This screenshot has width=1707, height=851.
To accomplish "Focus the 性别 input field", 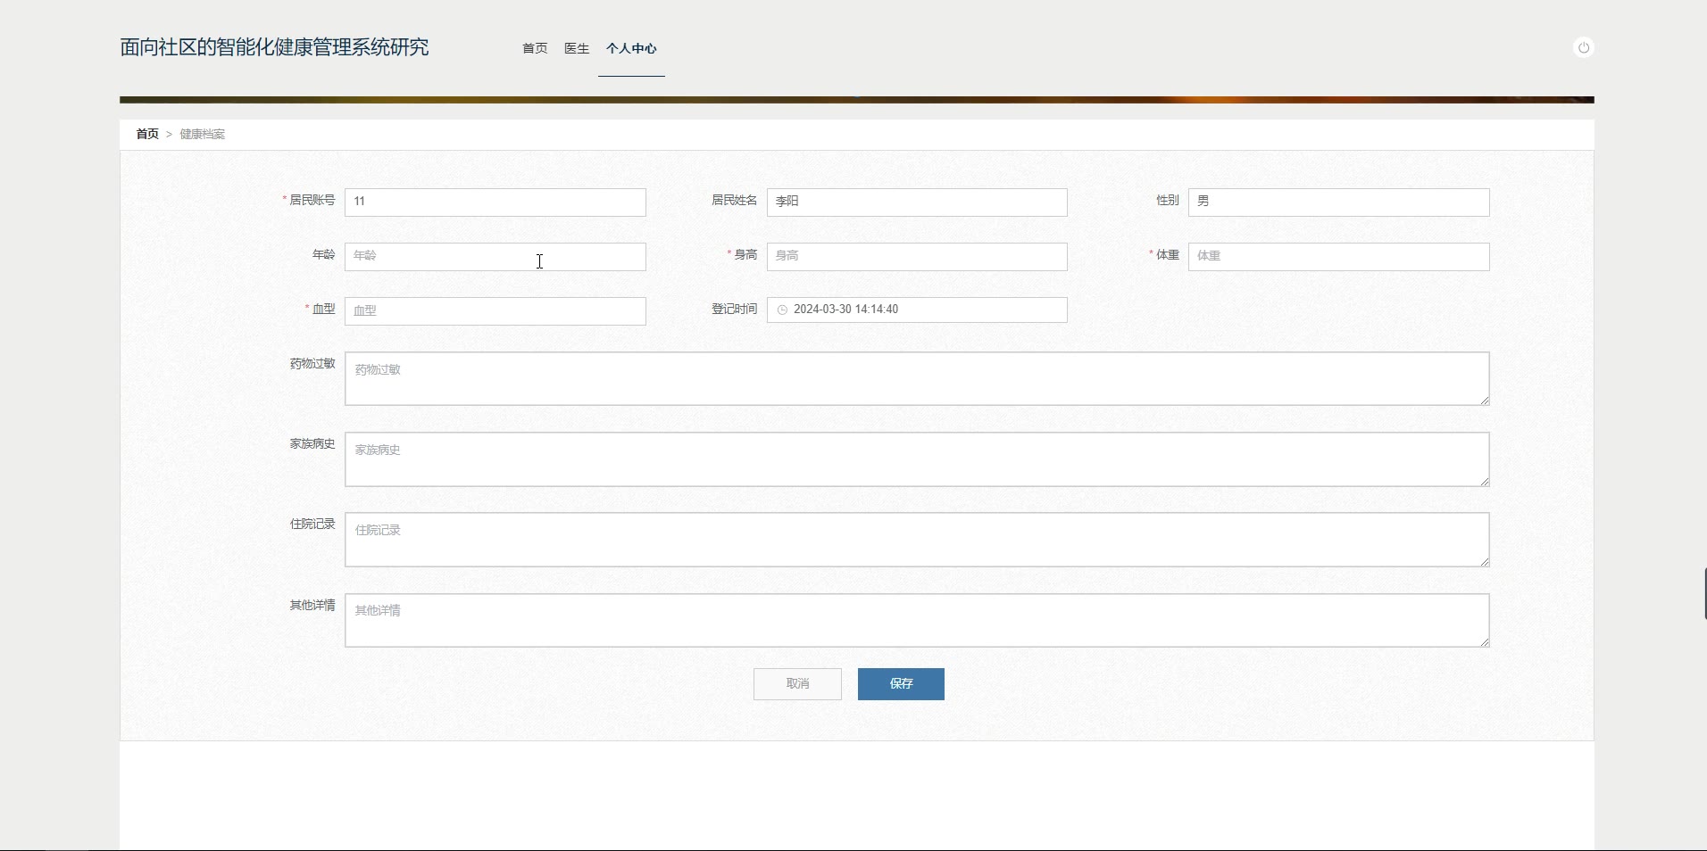I will (1338, 202).
